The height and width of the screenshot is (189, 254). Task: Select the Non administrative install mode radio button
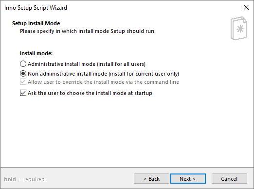[x=23, y=74]
